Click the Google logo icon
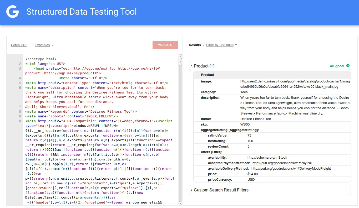 pyautogui.click(x=12, y=12)
